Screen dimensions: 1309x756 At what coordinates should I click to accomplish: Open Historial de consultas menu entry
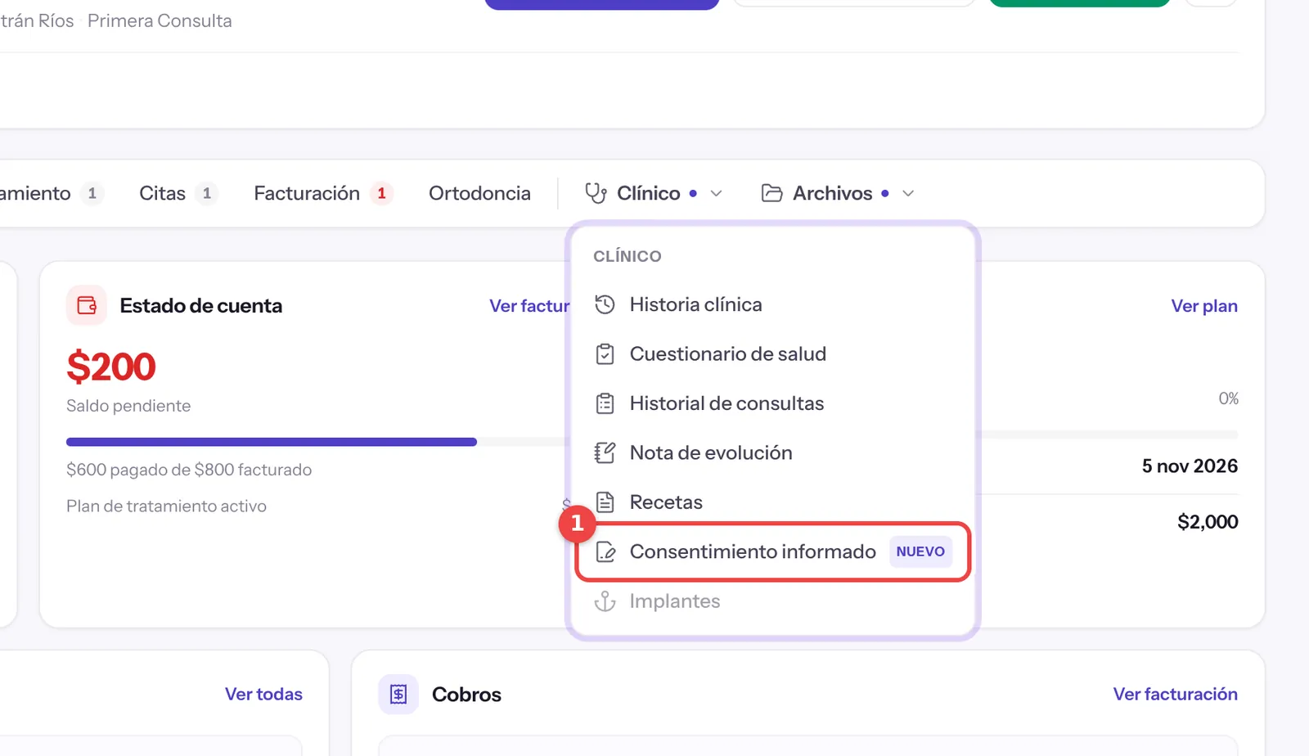pos(772,403)
